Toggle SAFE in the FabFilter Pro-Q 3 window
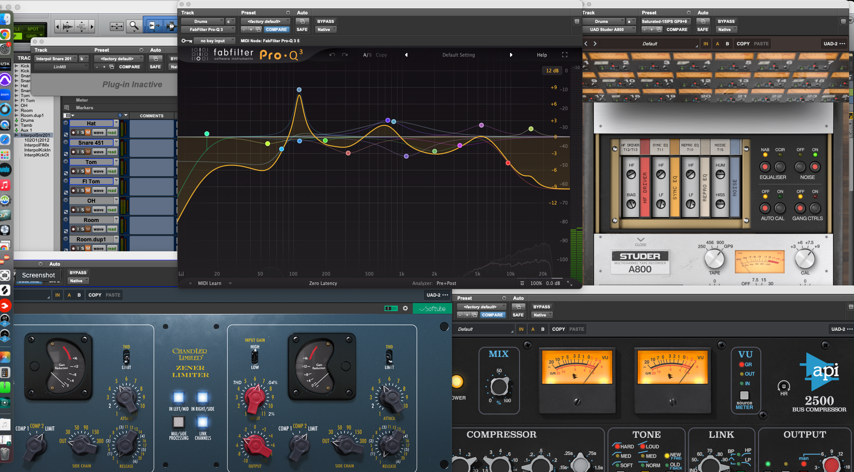Viewport: 854px width, 472px height. pyautogui.click(x=302, y=30)
